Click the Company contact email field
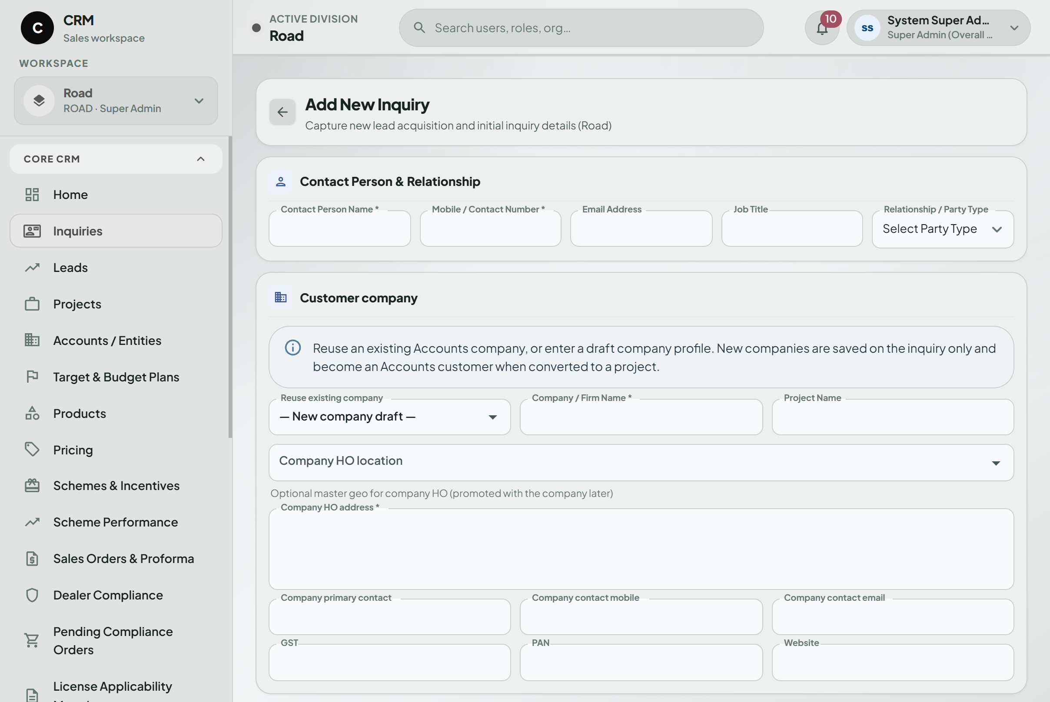Screen dimensions: 1050x702 (x=893, y=617)
